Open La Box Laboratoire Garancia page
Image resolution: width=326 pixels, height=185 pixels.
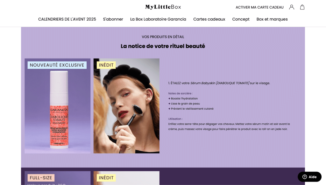pos(158,19)
